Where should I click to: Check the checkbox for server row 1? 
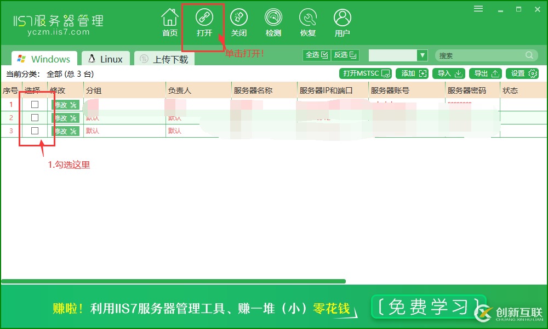click(35, 104)
